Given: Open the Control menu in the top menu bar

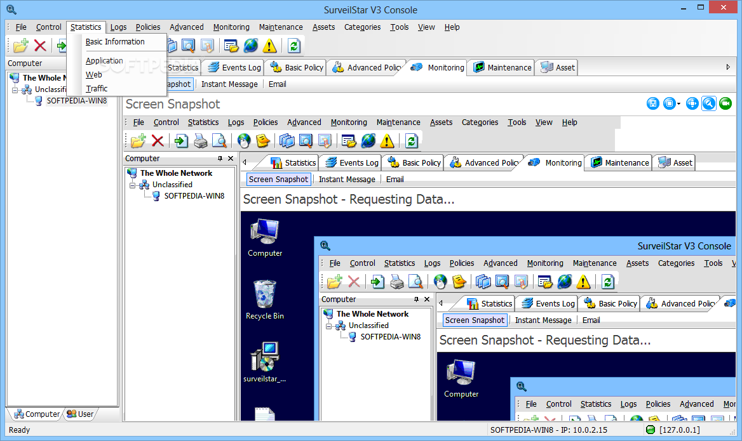Looking at the screenshot, I should click(49, 27).
